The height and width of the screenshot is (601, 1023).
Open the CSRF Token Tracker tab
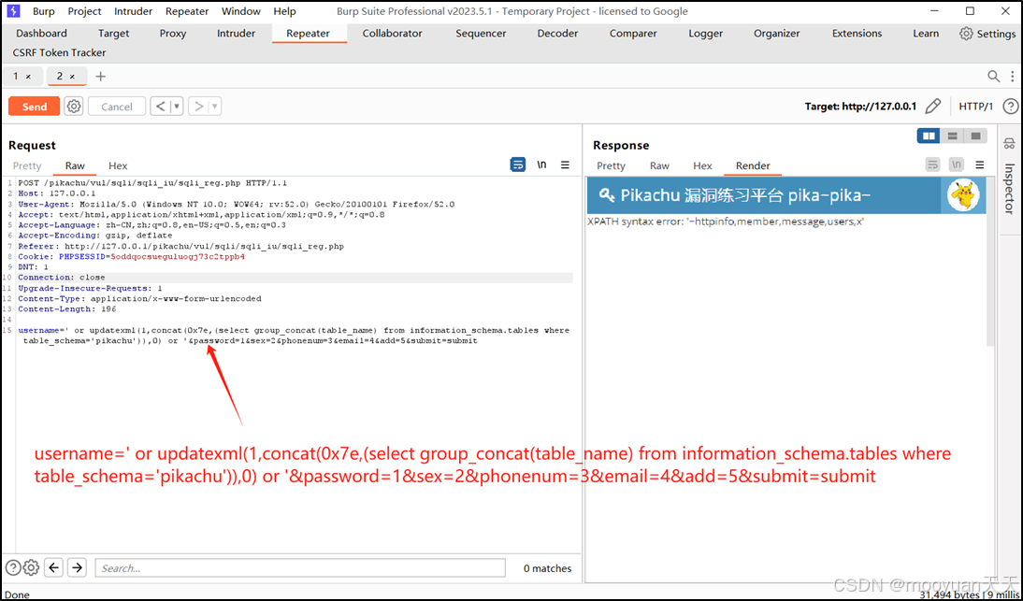point(59,52)
